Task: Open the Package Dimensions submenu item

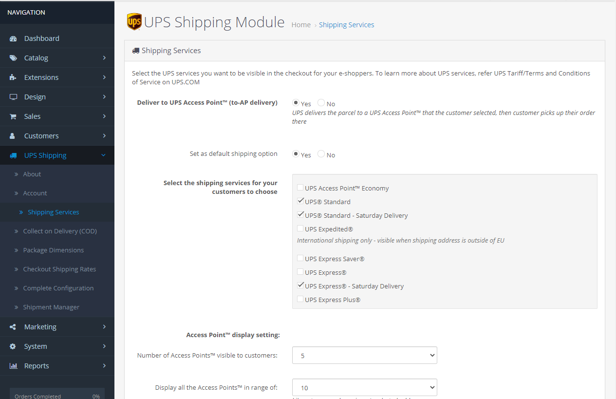Action: [57, 250]
